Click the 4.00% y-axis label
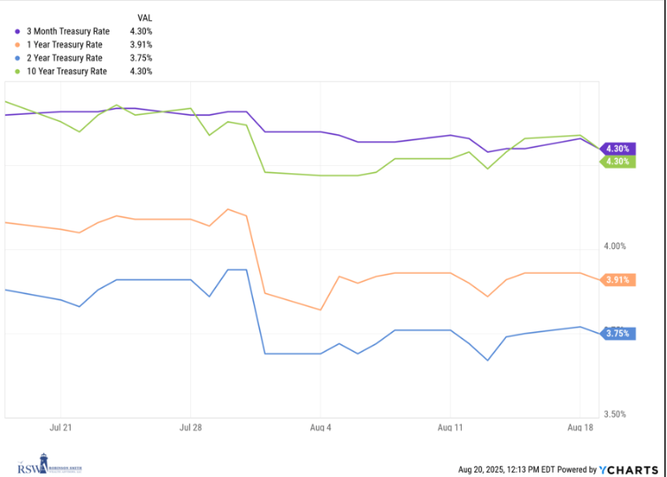This screenshot has height=477, width=667. [x=615, y=246]
